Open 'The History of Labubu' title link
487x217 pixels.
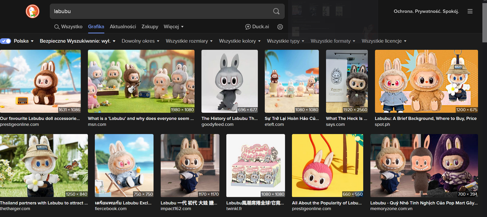pyautogui.click(x=230, y=118)
